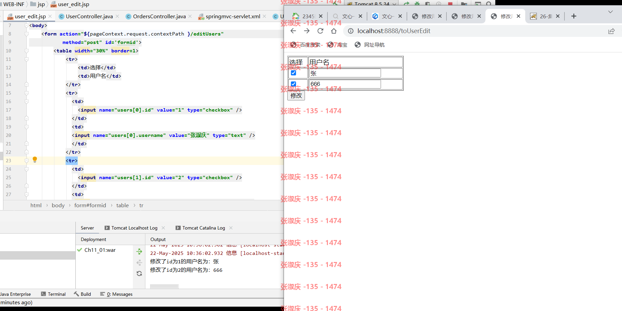The height and width of the screenshot is (311, 622).
Task: Edit the username field containing 张
Action: pyautogui.click(x=345, y=73)
